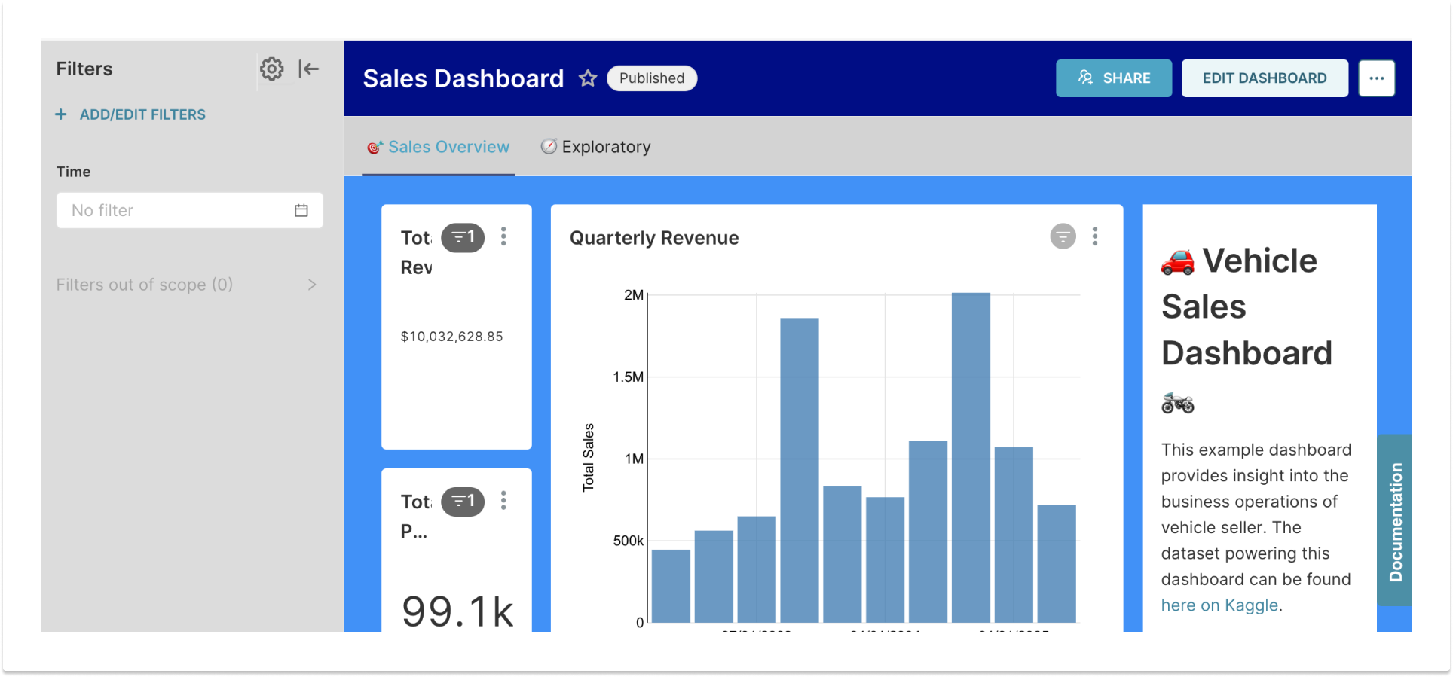Click the EDIT DASHBOARD button
This screenshot has height=677, width=1453.
tap(1264, 78)
